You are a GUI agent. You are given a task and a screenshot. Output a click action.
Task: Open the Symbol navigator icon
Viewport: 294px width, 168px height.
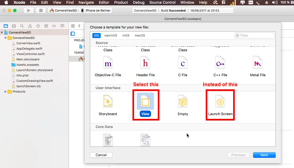[x=14, y=26]
